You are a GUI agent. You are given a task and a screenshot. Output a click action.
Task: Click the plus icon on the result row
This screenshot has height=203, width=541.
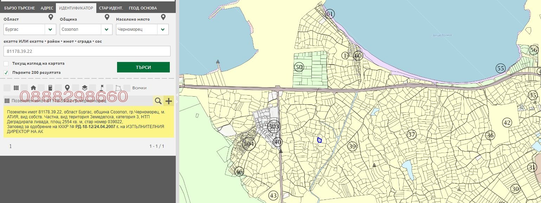[169, 101]
